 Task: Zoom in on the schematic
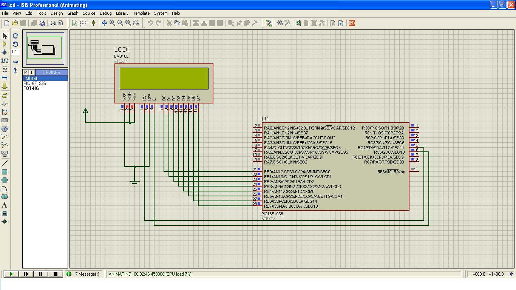[x=112, y=23]
